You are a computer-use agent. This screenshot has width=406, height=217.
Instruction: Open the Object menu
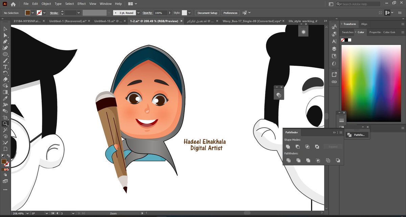pyautogui.click(x=46, y=4)
